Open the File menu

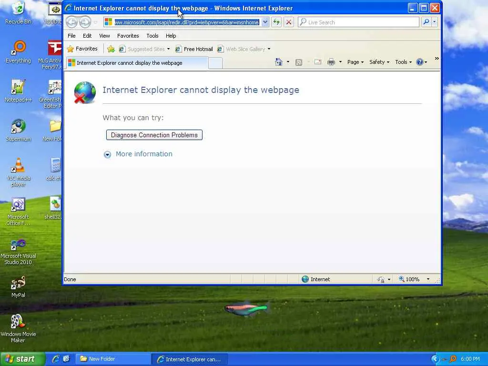click(x=71, y=36)
